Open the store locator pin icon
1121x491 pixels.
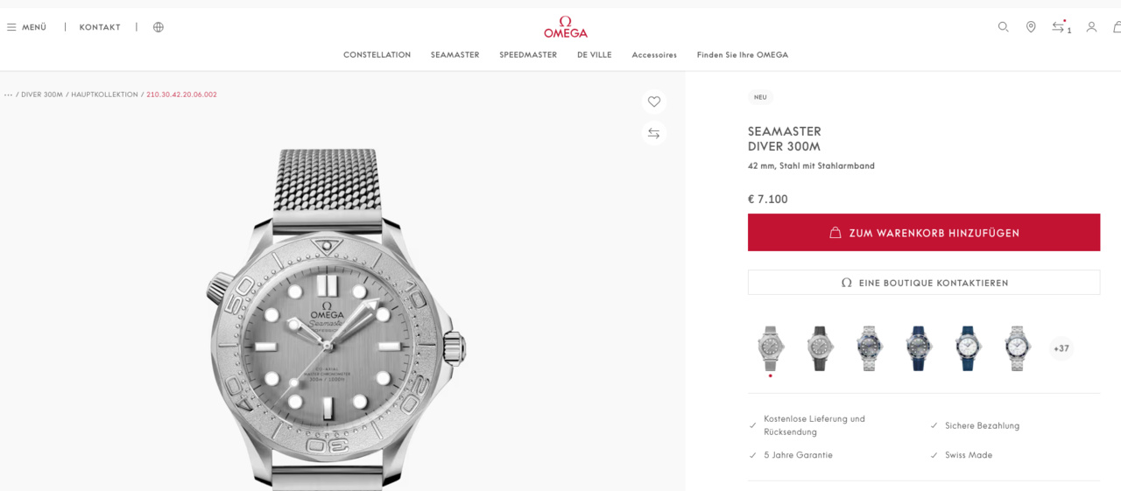(1031, 27)
